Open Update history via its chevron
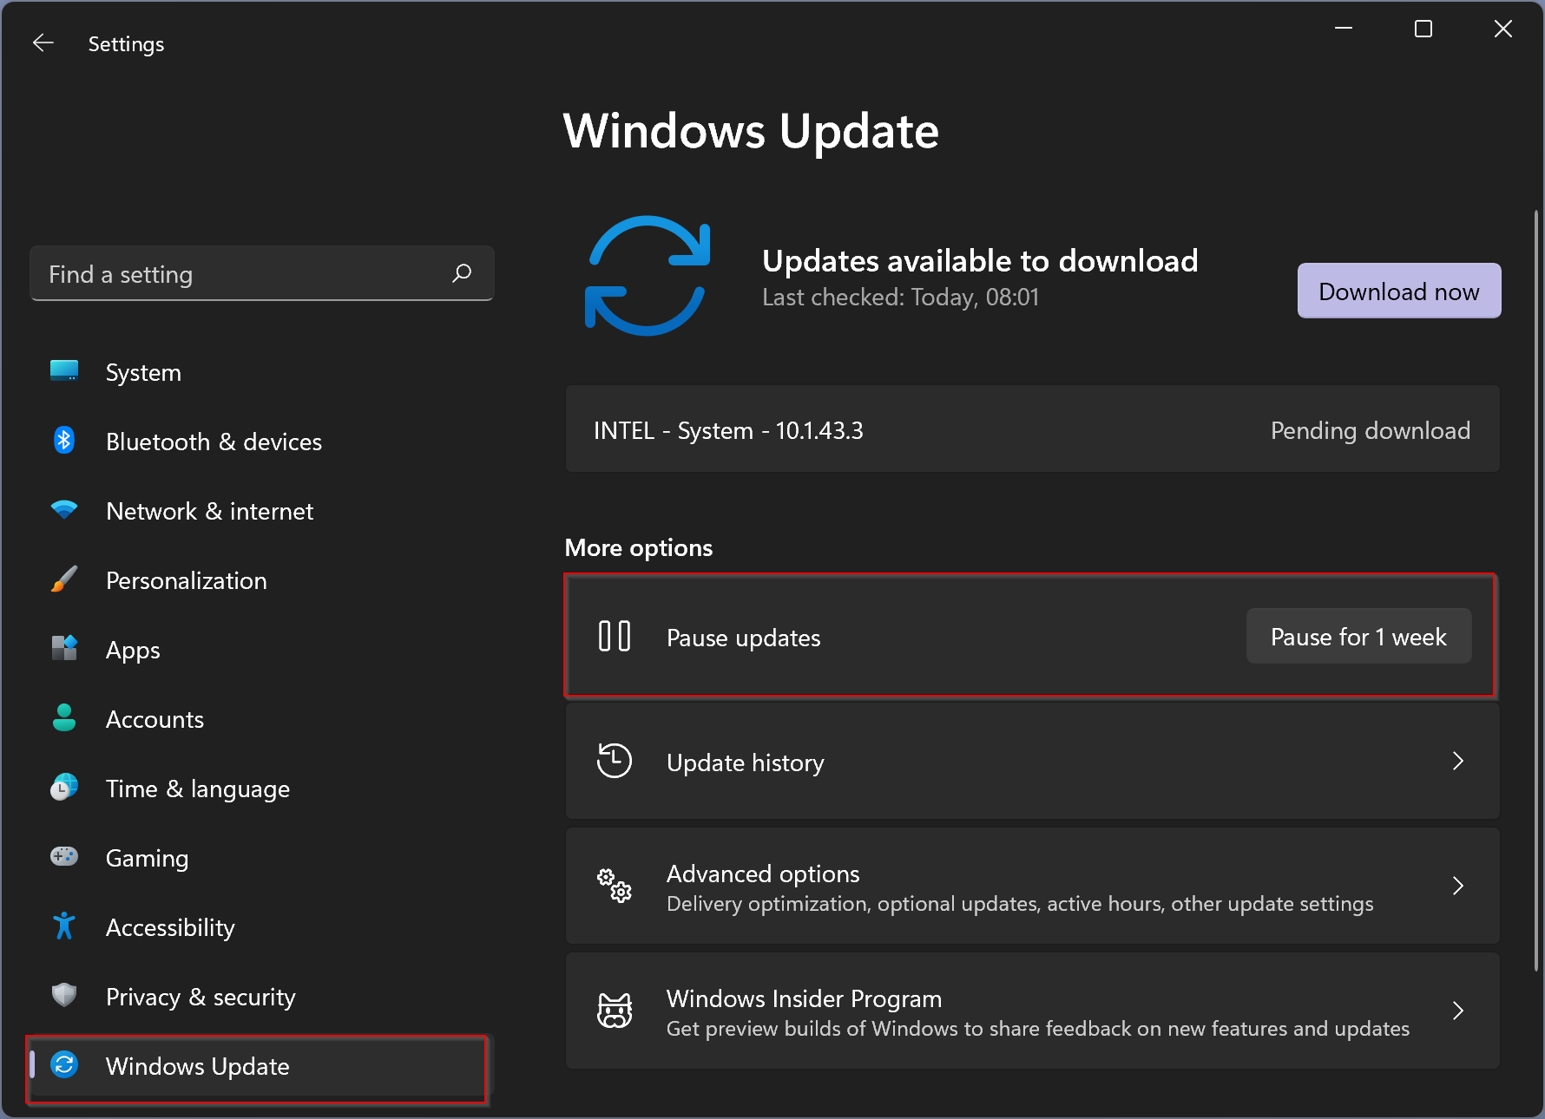This screenshot has width=1545, height=1119. pos(1458,761)
